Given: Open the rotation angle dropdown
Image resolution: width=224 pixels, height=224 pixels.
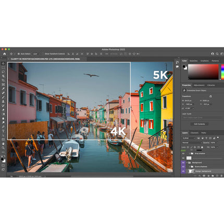Looking at the screenshot, I should pos(193,108).
